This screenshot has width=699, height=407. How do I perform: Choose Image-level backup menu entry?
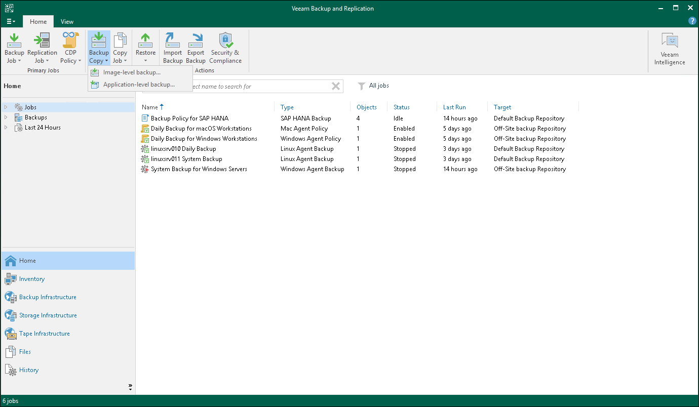point(132,72)
